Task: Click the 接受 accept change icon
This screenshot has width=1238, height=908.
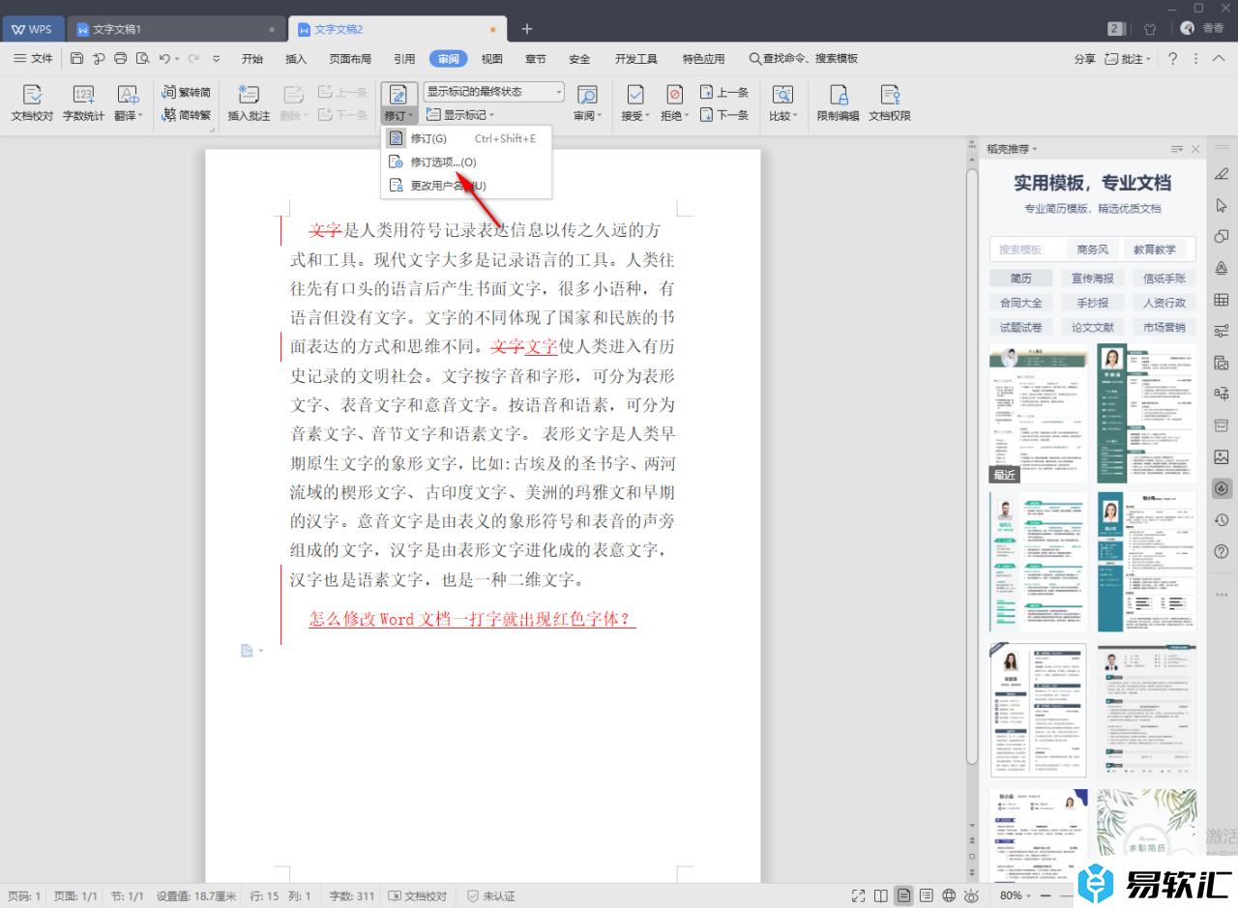Action: tap(634, 96)
